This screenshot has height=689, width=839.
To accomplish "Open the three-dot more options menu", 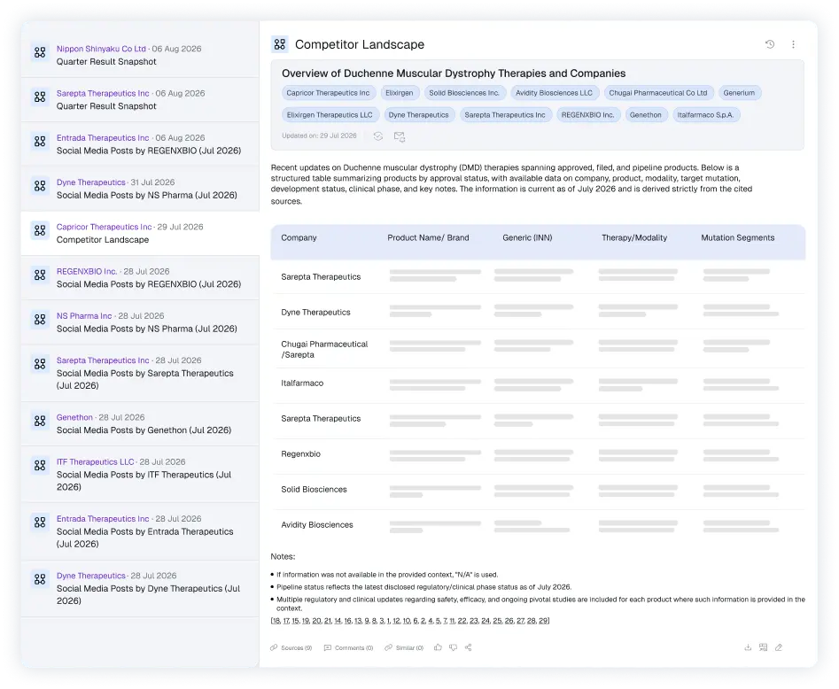I will [793, 44].
